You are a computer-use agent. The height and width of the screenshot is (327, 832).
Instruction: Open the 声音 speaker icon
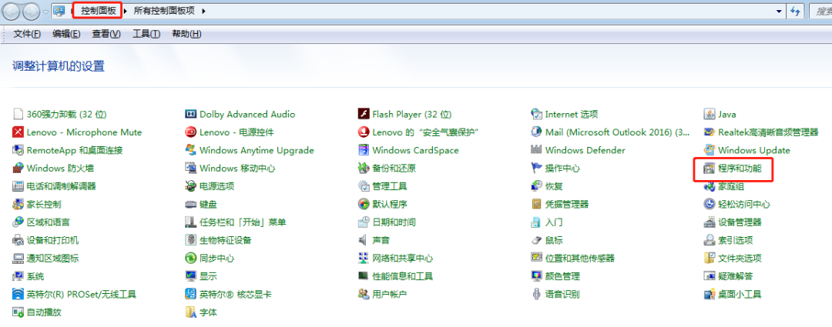pyautogui.click(x=364, y=240)
